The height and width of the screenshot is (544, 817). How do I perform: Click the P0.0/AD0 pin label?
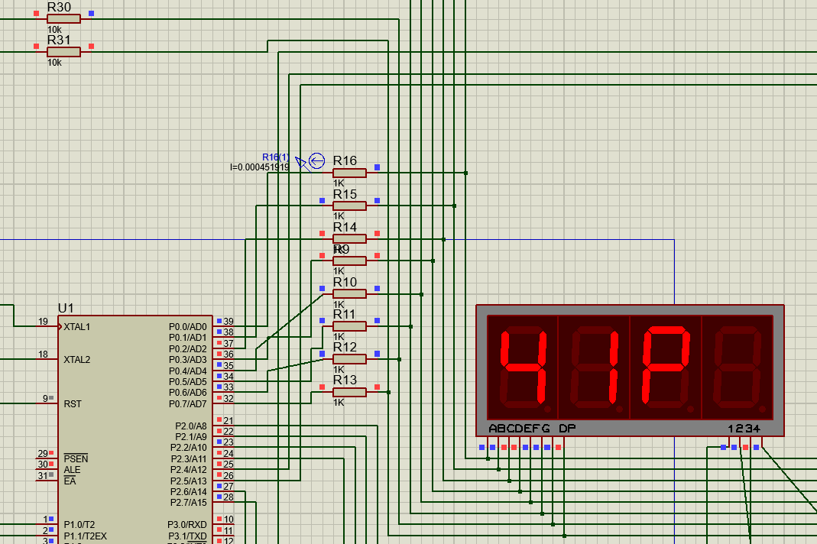[x=187, y=327]
